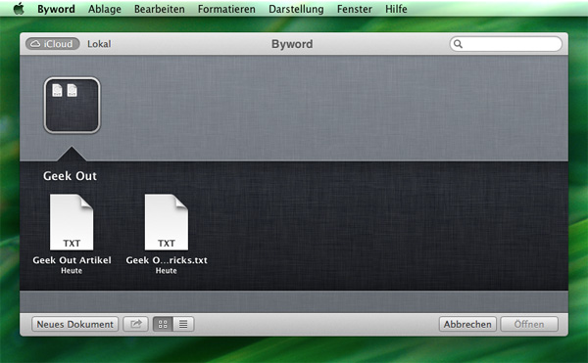Click the Geek O...ricks.txt file name

click(x=167, y=260)
